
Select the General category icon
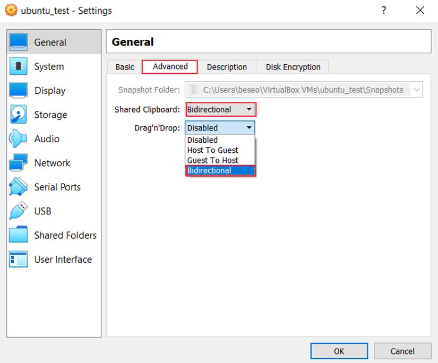click(x=19, y=42)
